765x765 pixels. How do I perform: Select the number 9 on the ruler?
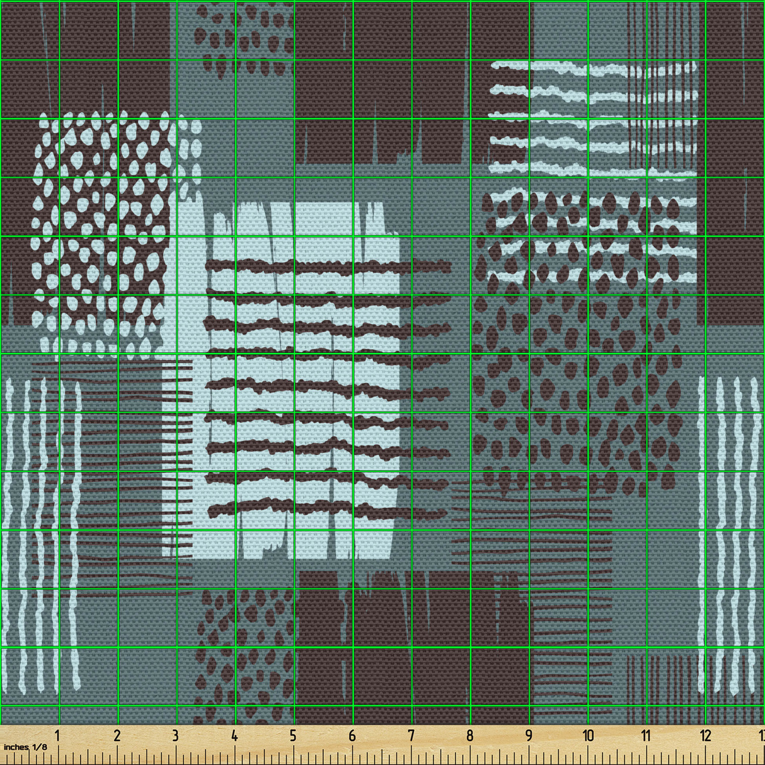coord(529,735)
